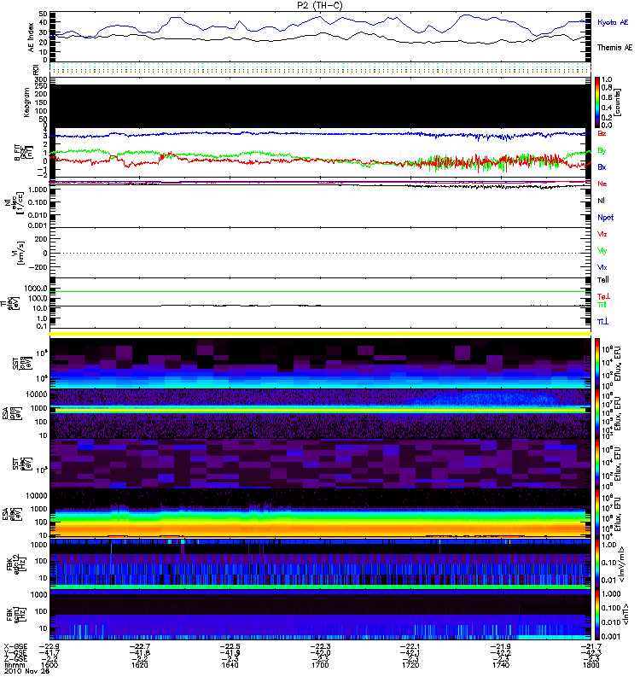Select the red "Vix" velocity legend label
The height and width of the screenshot is (683, 640).
[x=602, y=234]
